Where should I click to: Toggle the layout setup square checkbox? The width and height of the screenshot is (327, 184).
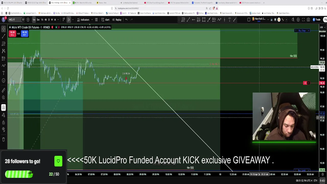click(249, 20)
